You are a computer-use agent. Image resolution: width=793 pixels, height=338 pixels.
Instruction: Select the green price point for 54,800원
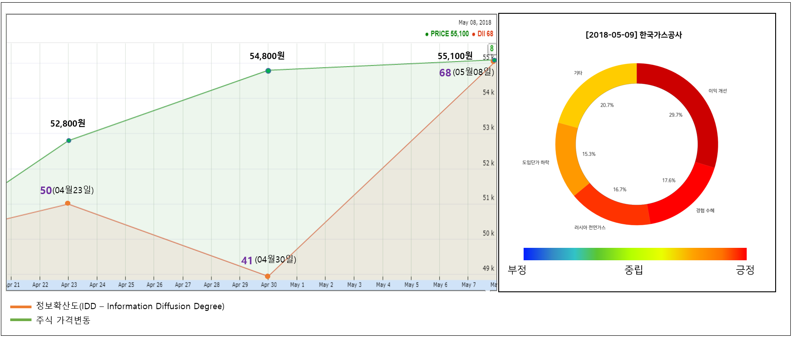pos(268,71)
